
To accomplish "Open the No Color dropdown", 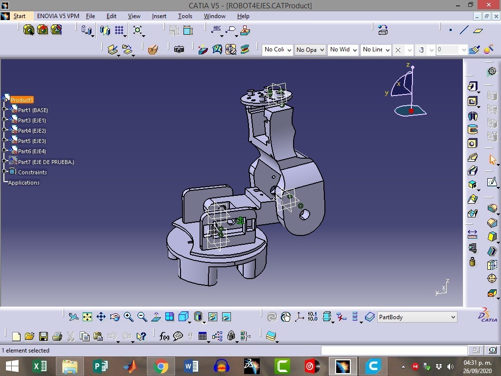I will tap(277, 49).
